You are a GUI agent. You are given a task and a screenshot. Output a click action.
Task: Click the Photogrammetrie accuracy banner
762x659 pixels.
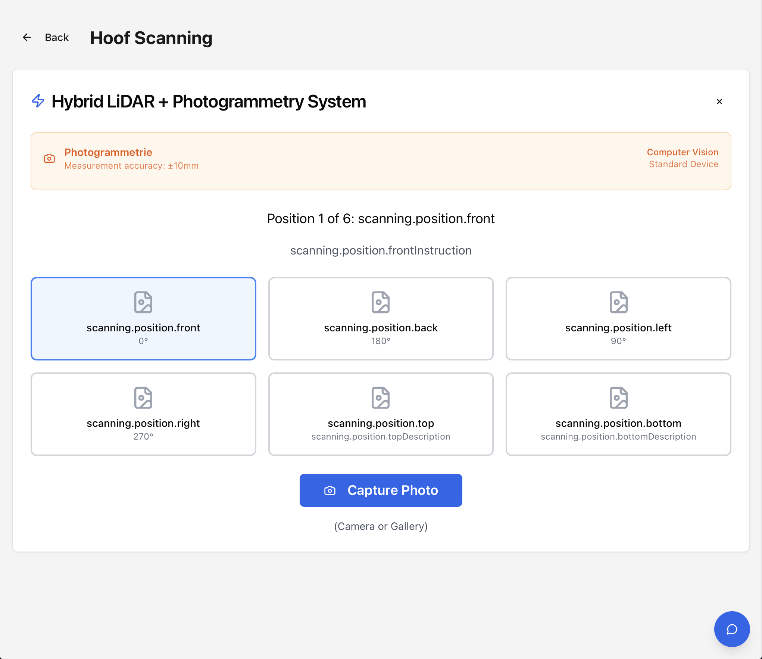(x=381, y=161)
